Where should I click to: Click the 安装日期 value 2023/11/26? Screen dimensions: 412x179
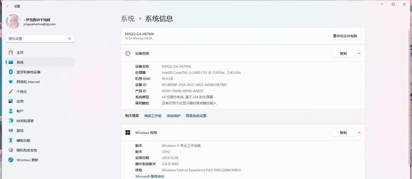[x=170, y=158]
